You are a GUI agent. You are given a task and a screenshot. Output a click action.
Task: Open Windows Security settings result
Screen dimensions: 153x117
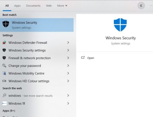pyautogui.click(x=37, y=50)
